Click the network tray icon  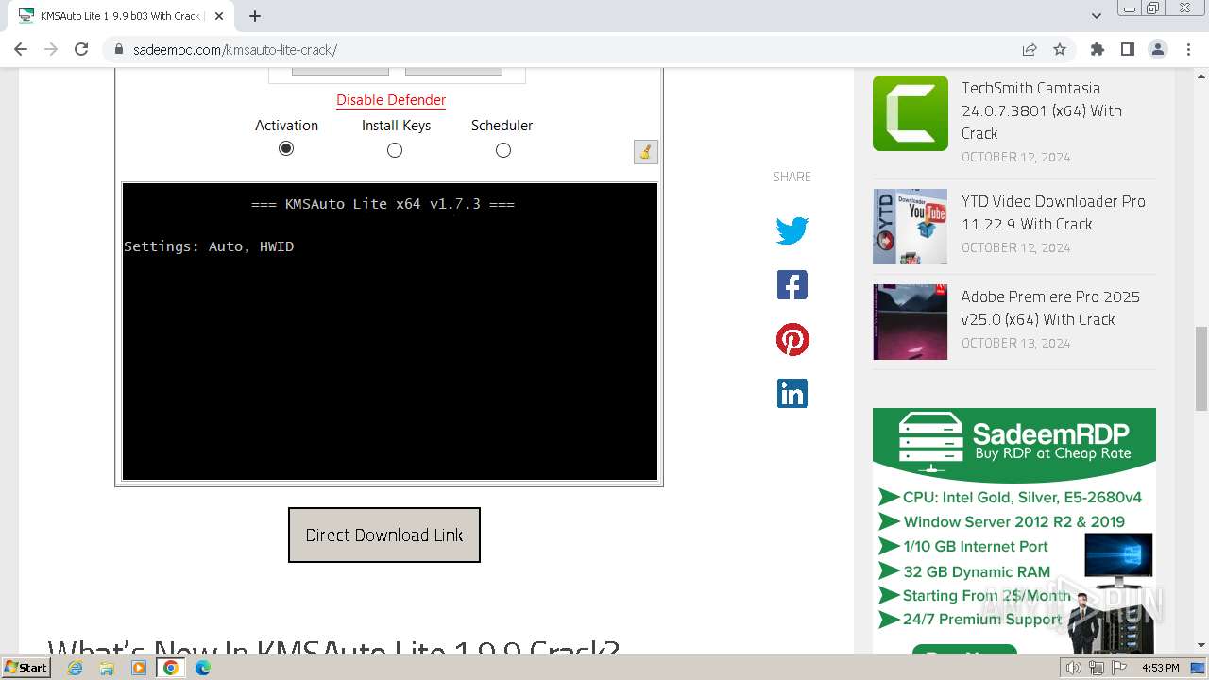click(1097, 668)
